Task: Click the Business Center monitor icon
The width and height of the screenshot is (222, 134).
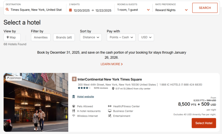Action: [x=110, y=111]
